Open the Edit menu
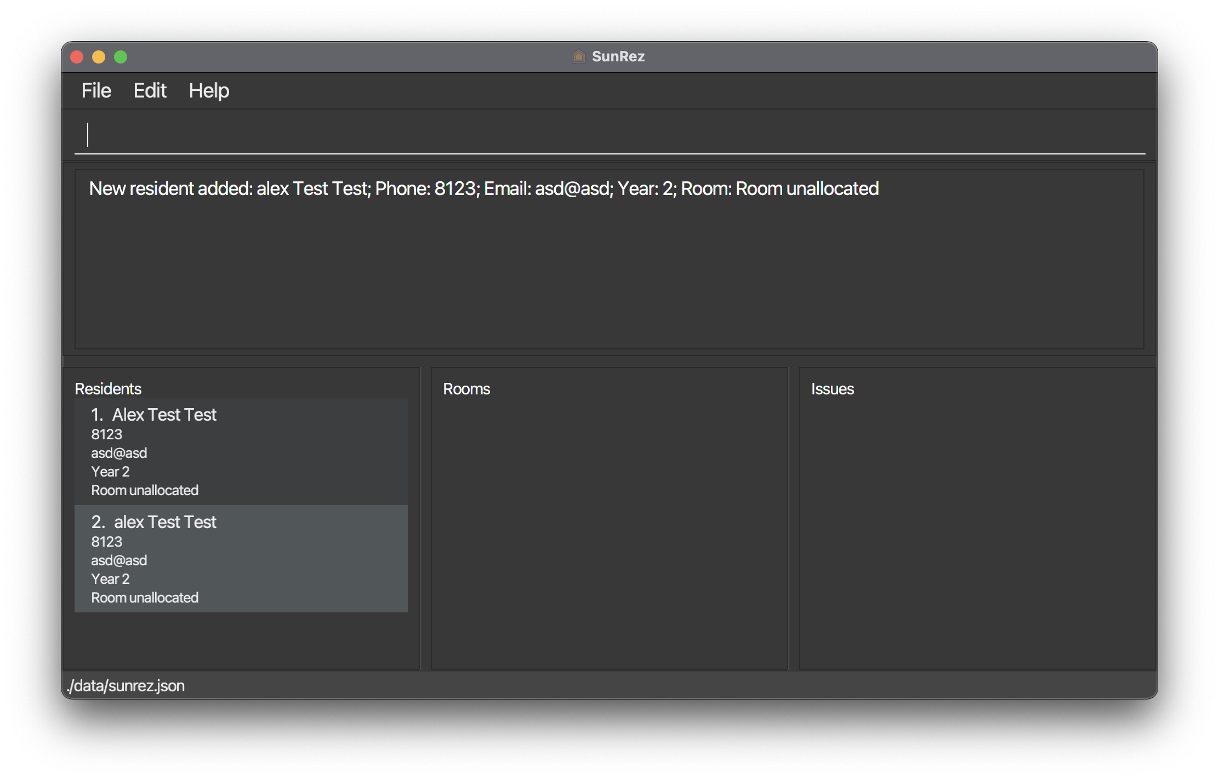The image size is (1219, 780). tap(150, 91)
